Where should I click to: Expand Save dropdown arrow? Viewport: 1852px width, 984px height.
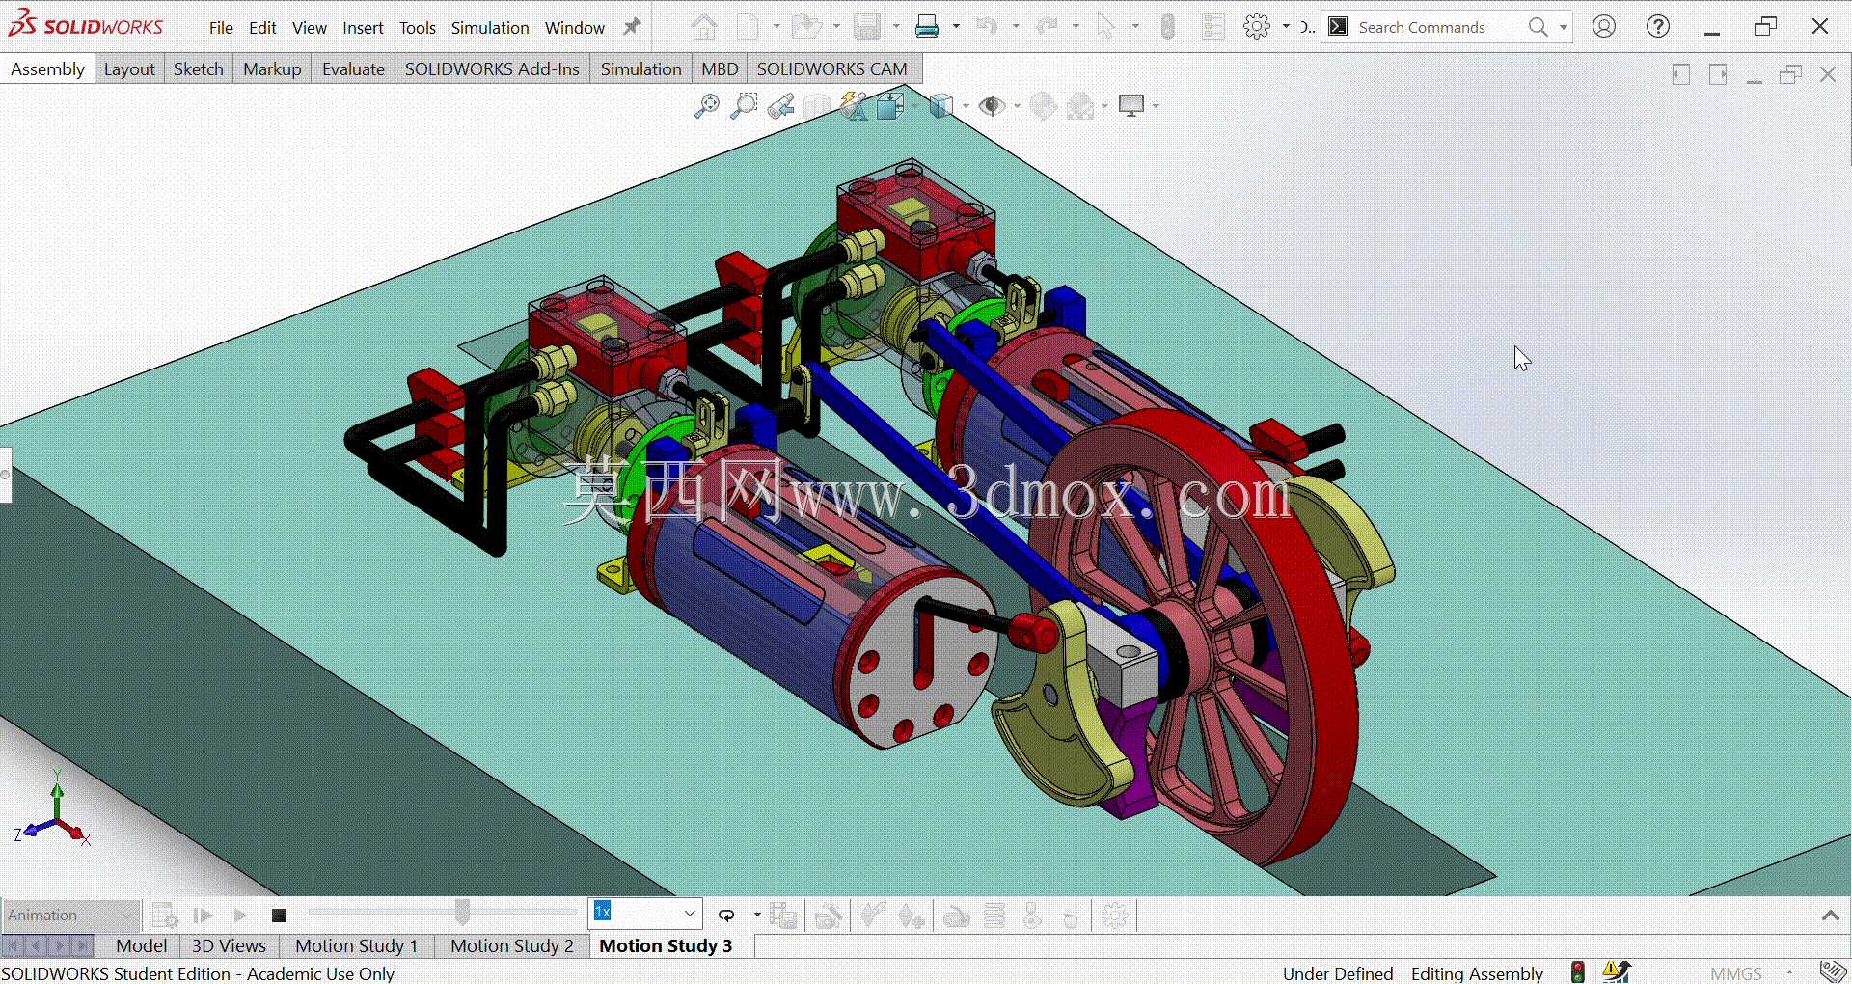[x=895, y=27]
